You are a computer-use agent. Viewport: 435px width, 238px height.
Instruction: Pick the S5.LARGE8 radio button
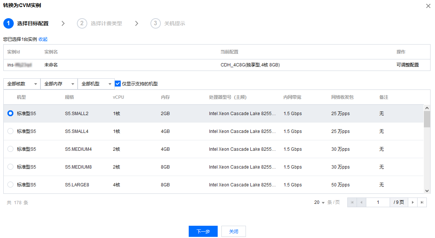click(x=10, y=185)
